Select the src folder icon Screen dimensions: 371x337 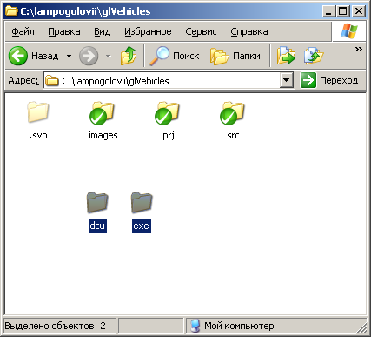232,113
